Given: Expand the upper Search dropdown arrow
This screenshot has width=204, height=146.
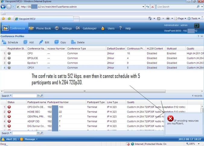Looking at the screenshot, I should pyautogui.click(x=10, y=96).
